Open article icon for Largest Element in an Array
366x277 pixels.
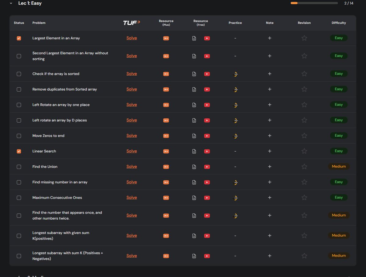[194, 38]
